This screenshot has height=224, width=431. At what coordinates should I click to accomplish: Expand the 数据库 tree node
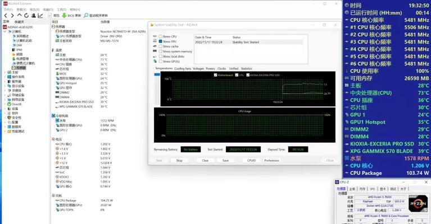pyautogui.click(x=4, y=127)
